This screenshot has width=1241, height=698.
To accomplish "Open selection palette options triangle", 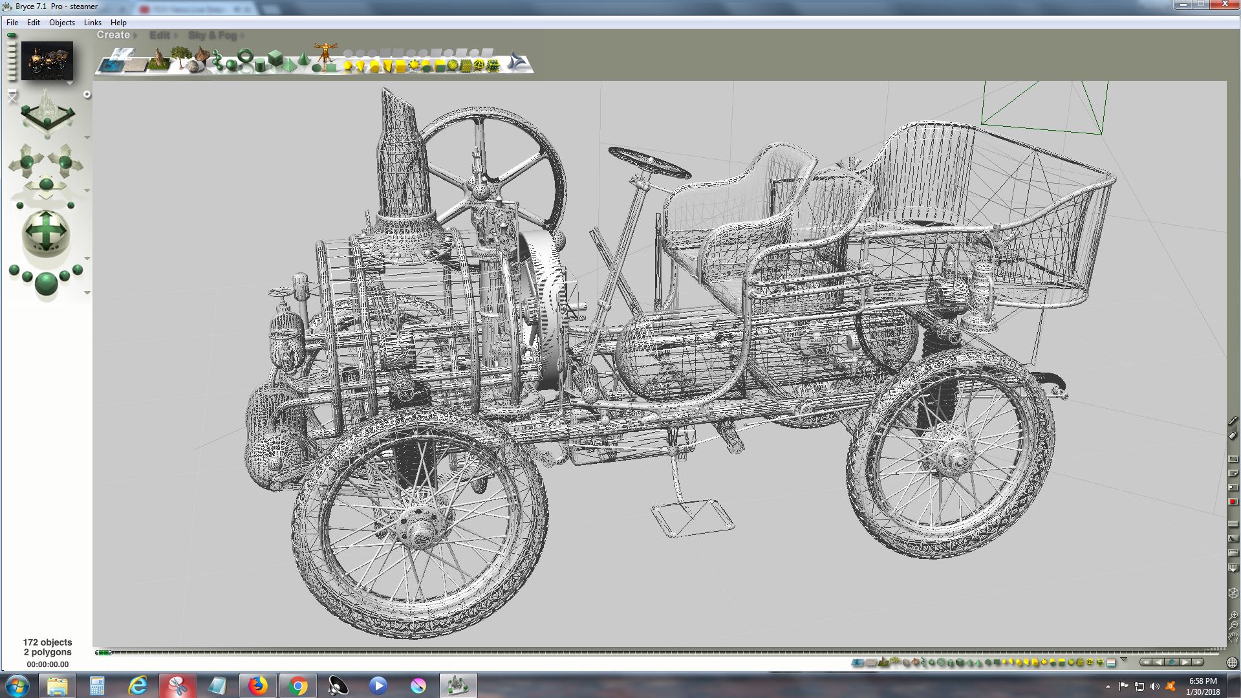I will coord(1123,659).
